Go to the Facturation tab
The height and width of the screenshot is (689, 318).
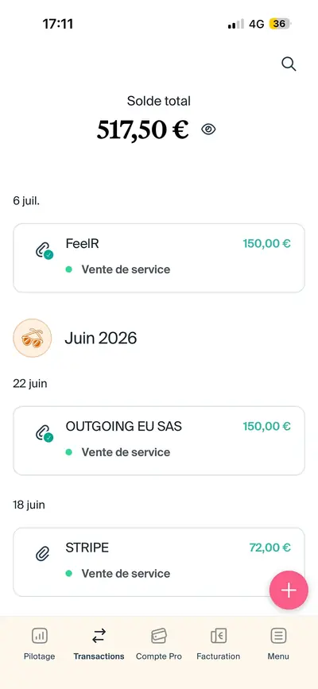218,644
